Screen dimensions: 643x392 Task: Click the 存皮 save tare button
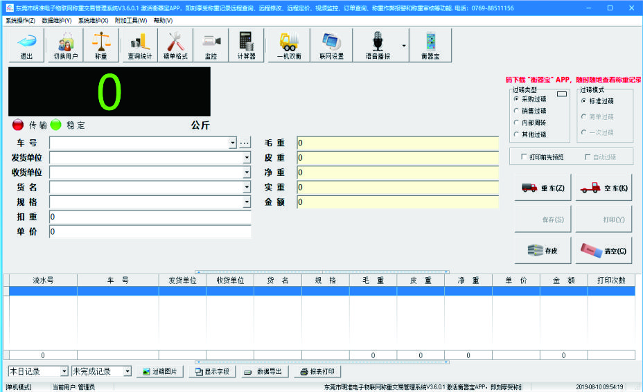543,250
